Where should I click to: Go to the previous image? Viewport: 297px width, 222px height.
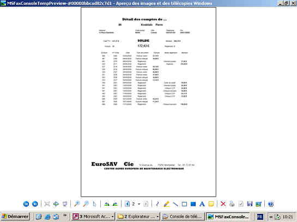click(x=26, y=204)
